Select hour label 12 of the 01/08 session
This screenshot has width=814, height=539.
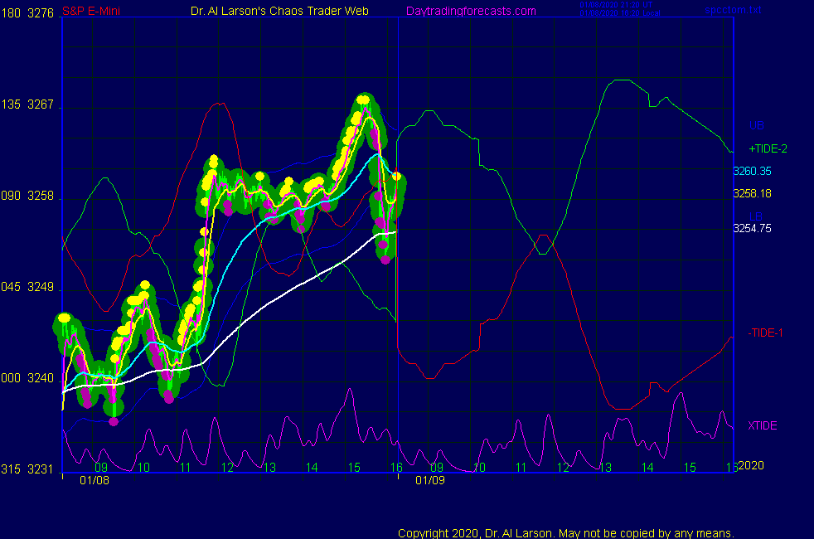(x=227, y=468)
